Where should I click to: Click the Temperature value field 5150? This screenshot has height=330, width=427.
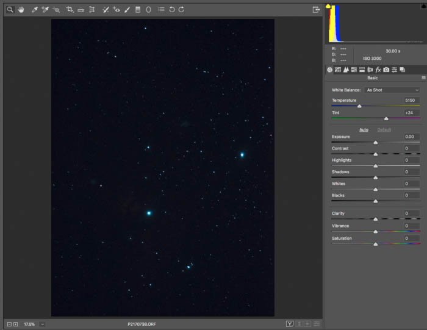(411, 100)
